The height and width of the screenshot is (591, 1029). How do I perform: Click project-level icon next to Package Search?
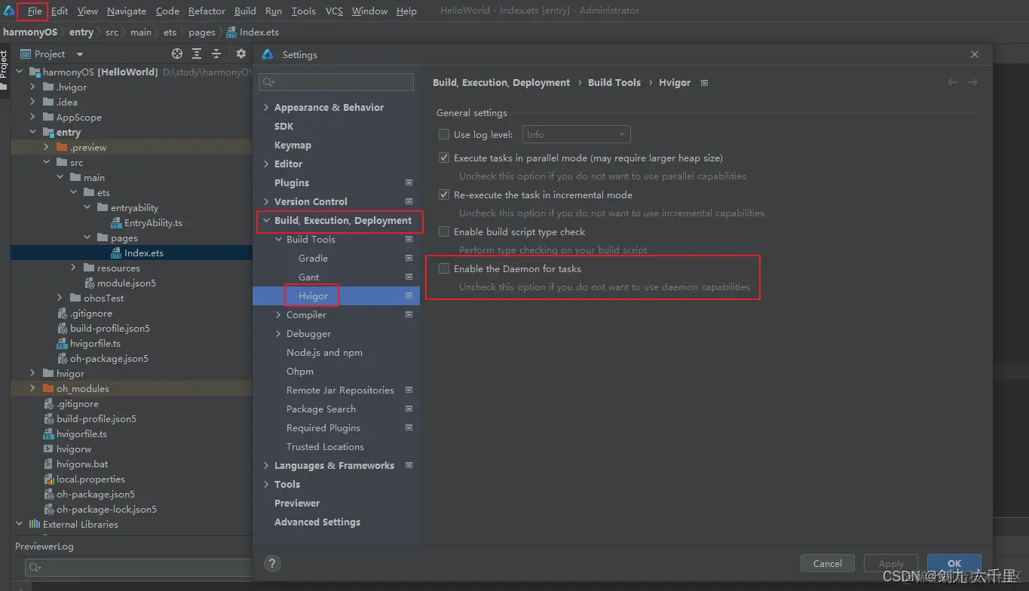tap(409, 409)
